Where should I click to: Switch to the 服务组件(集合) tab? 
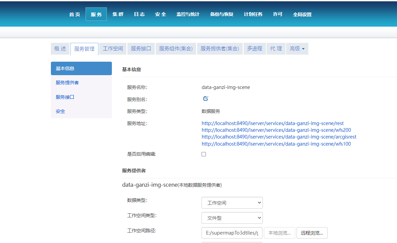tap(176, 49)
